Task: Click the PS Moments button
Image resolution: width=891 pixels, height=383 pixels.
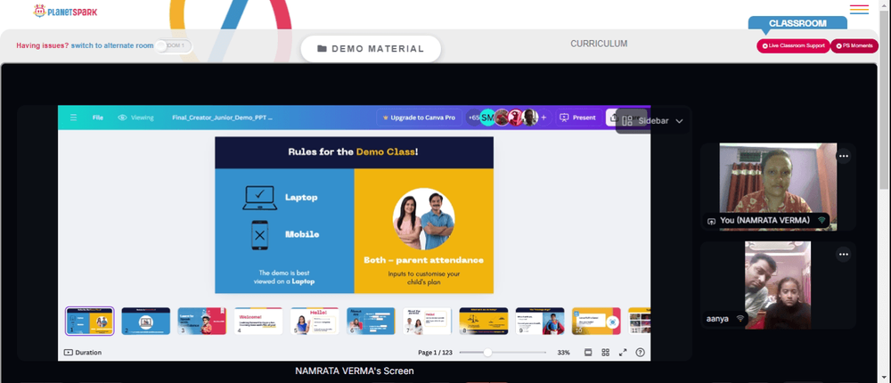Action: point(854,46)
